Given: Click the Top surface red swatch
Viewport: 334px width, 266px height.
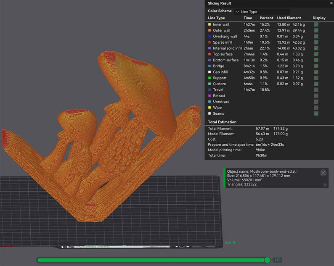Looking at the screenshot, I should [x=209, y=54].
